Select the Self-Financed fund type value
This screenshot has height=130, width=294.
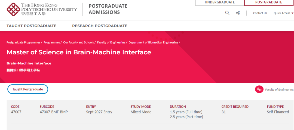[278, 112]
